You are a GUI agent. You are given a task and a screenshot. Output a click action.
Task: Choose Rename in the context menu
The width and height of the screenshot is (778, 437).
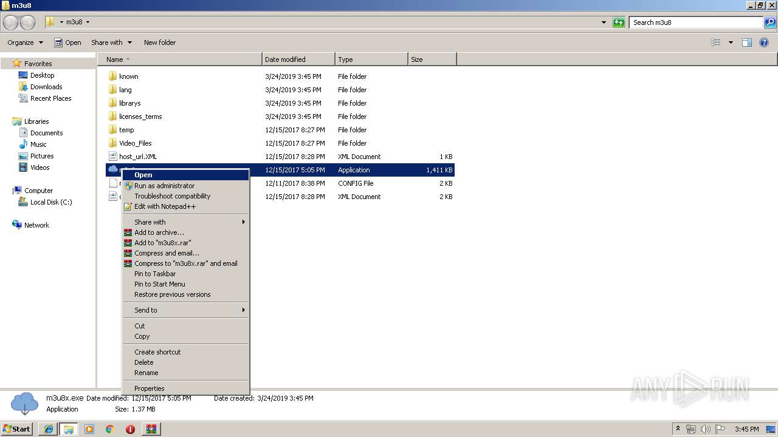186,373
